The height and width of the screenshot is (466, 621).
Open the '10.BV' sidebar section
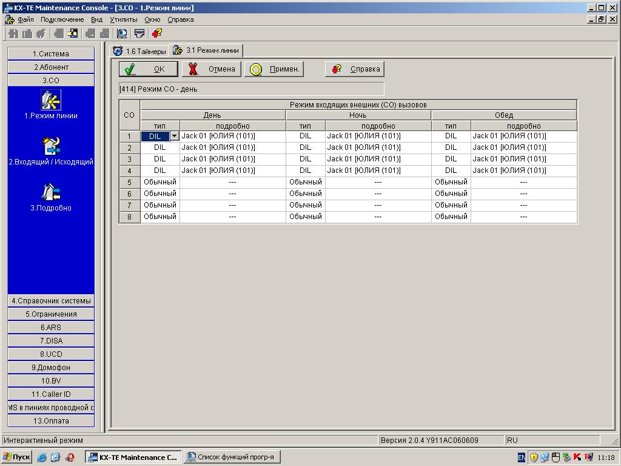click(x=51, y=381)
